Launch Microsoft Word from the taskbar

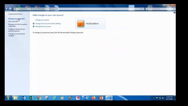(x=23, y=98)
